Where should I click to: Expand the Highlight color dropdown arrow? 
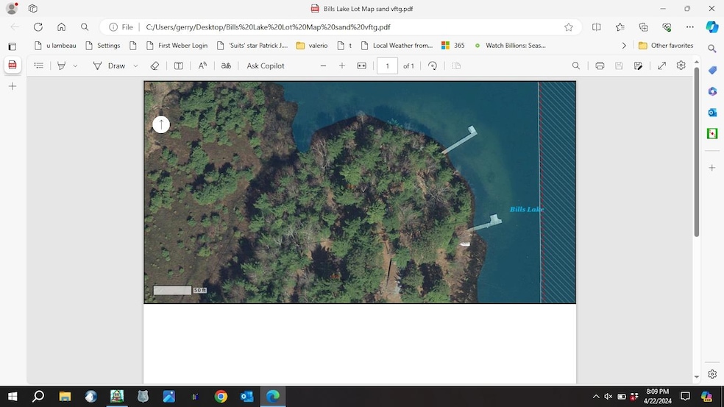pyautogui.click(x=75, y=66)
